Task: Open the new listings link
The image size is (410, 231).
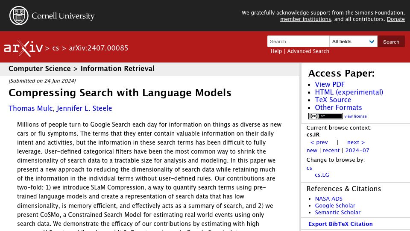Action: (312, 150)
